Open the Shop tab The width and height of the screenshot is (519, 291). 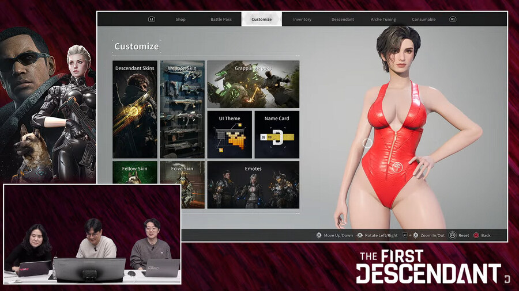tap(180, 20)
